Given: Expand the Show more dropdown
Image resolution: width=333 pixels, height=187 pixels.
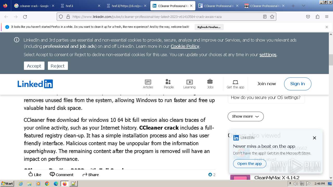Looking at the screenshot, I should [246, 116].
